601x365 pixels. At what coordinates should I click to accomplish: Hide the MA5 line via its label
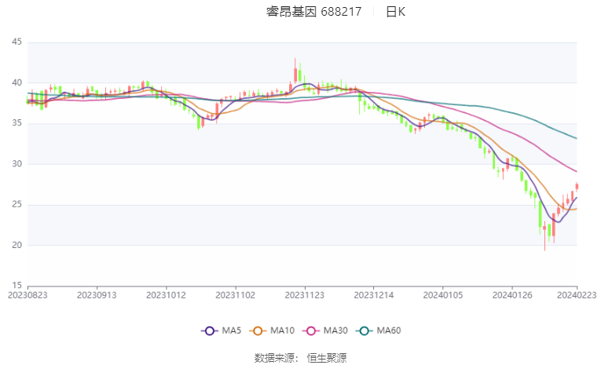pos(232,330)
